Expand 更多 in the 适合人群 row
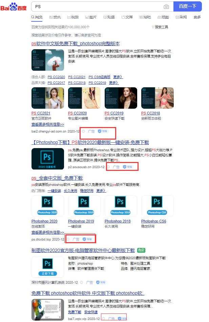Screen dimensions: 209x322 tap(118, 77)
